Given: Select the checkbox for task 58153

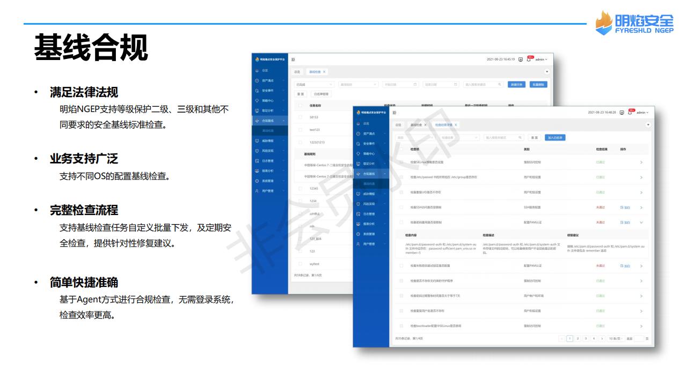Looking at the screenshot, I should (300, 117).
